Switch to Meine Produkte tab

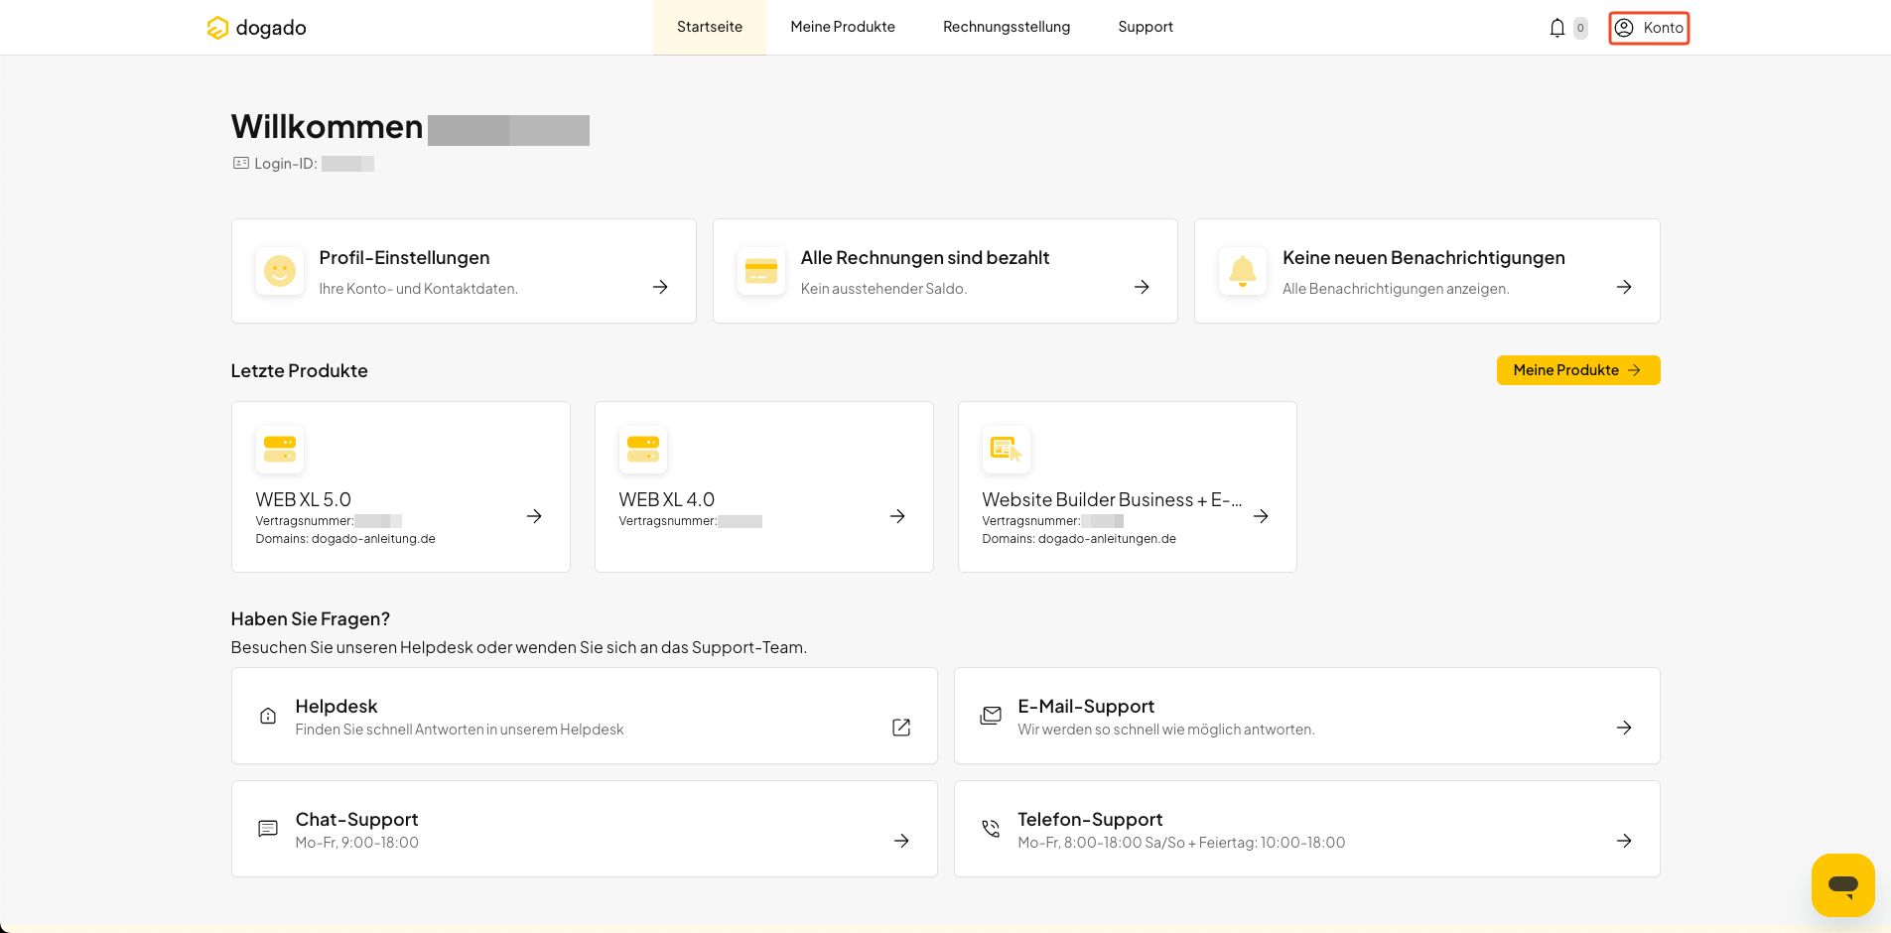pos(843,27)
